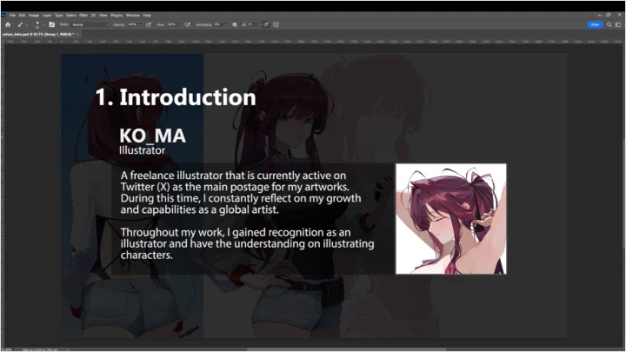
Task: Open the Layer menu
Action: click(x=47, y=15)
